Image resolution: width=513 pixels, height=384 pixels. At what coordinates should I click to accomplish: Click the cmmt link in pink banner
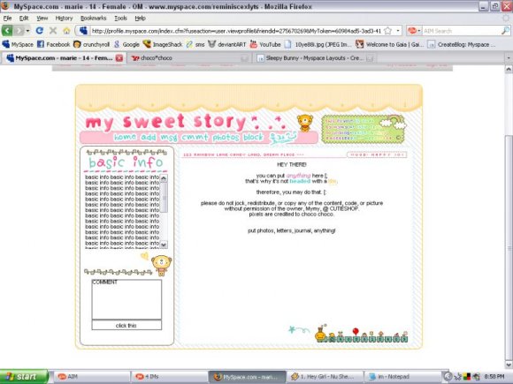[x=195, y=137]
